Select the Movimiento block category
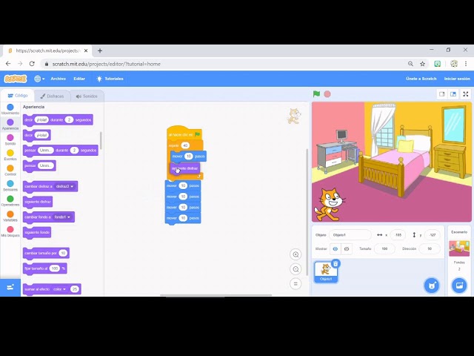Screen dimensions: 474x356 pos(10,109)
